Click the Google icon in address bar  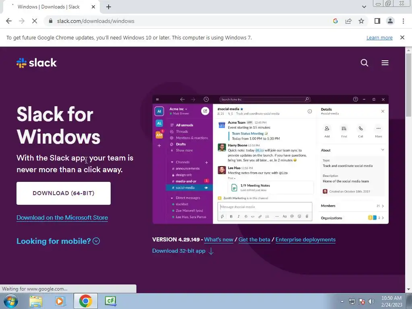tap(335, 21)
